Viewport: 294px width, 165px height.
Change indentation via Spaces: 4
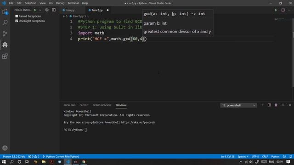click(243, 156)
